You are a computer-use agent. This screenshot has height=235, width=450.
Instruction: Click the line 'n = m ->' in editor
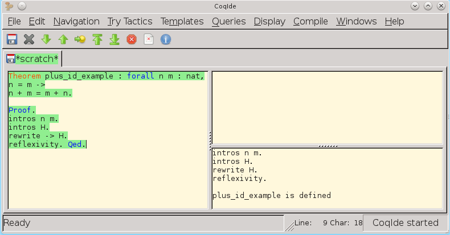click(27, 85)
